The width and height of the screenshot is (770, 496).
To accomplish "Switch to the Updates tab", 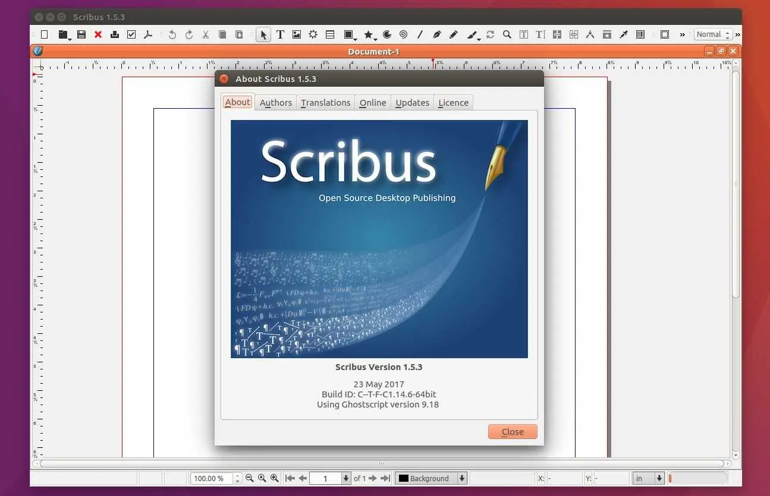I will pos(412,103).
